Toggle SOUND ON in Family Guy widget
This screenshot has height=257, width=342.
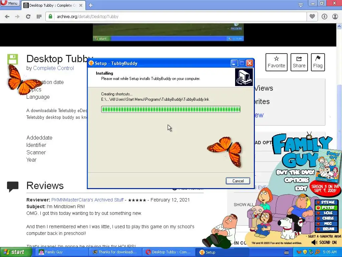point(324,242)
